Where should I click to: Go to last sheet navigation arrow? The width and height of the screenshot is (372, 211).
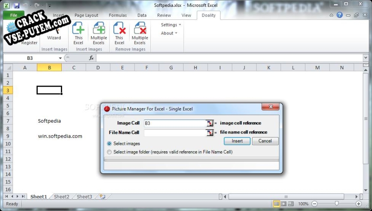click(23, 197)
